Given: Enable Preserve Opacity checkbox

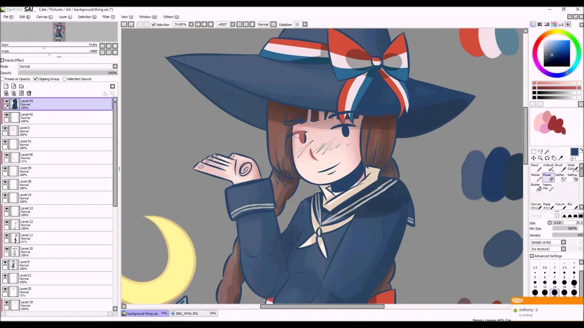Looking at the screenshot, I should 2,79.
